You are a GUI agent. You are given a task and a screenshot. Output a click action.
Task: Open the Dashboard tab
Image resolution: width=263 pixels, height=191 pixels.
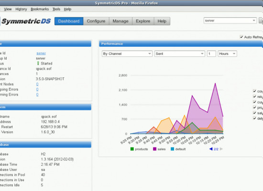[69, 21]
